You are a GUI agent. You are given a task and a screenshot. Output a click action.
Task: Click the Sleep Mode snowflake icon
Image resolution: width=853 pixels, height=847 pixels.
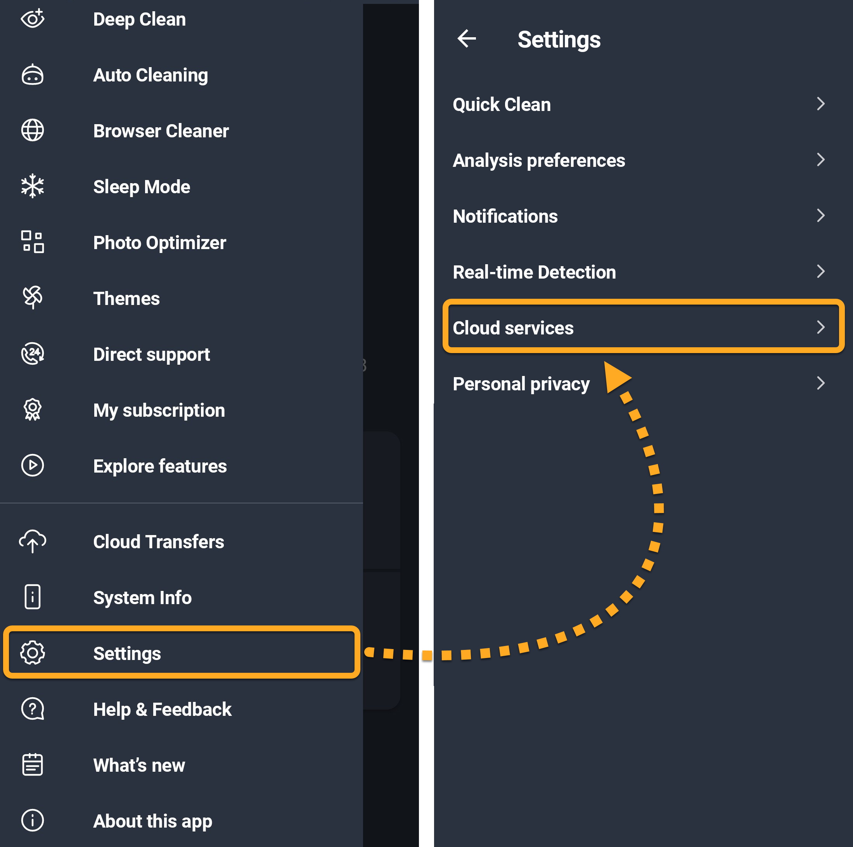coord(33,186)
